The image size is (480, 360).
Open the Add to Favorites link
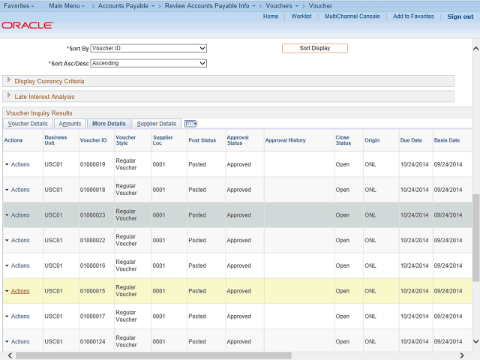tap(413, 16)
